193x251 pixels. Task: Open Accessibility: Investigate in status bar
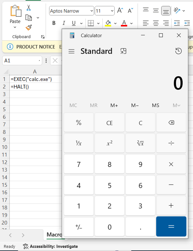pyautogui.click(x=50, y=246)
